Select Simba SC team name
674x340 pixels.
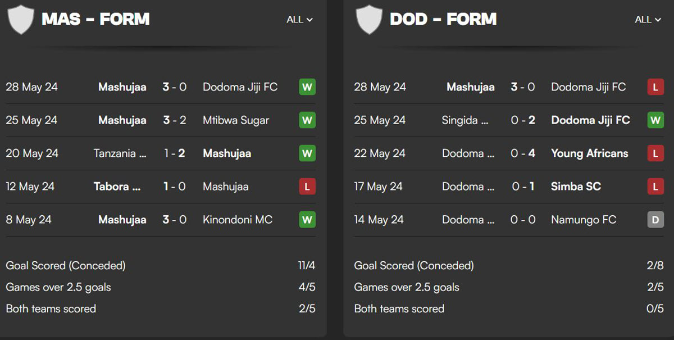pos(576,187)
